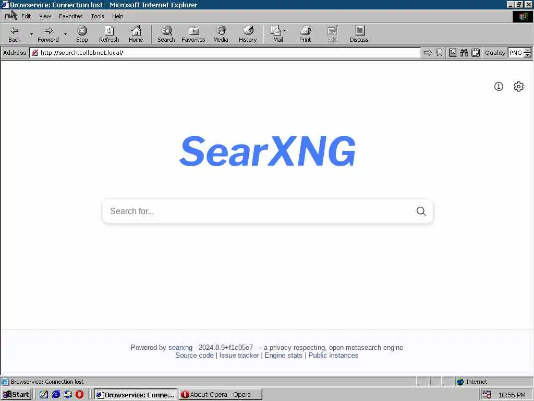
Task: Open the Forward history dropdown arrow
Action: [65, 34]
